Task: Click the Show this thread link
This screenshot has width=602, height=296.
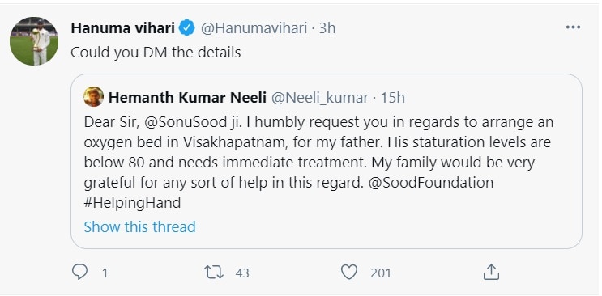Action: [x=139, y=226]
